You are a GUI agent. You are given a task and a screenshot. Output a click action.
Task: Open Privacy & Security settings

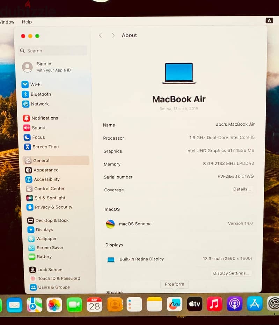[50, 207]
